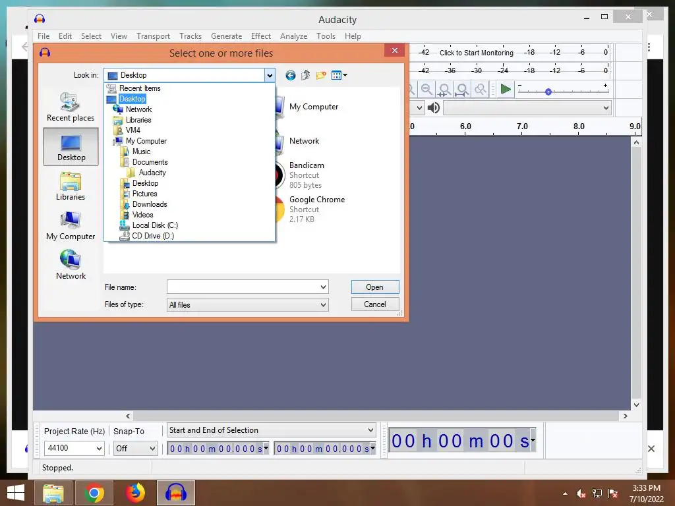
Task: Click the playback speaker icon
Action: pos(434,107)
